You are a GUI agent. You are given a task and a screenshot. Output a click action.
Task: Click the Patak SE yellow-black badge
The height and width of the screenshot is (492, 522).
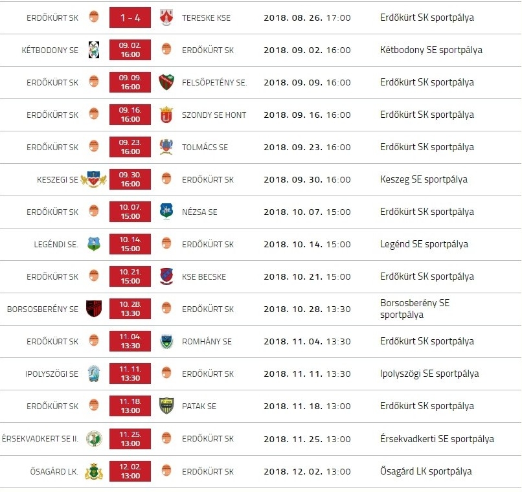(x=166, y=406)
